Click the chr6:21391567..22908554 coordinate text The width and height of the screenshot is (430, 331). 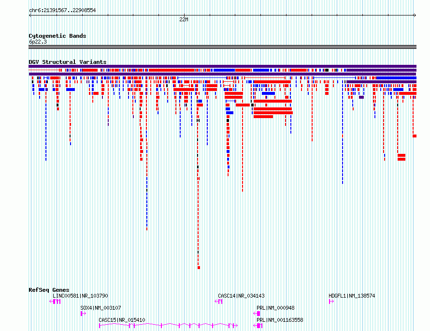[62, 11]
